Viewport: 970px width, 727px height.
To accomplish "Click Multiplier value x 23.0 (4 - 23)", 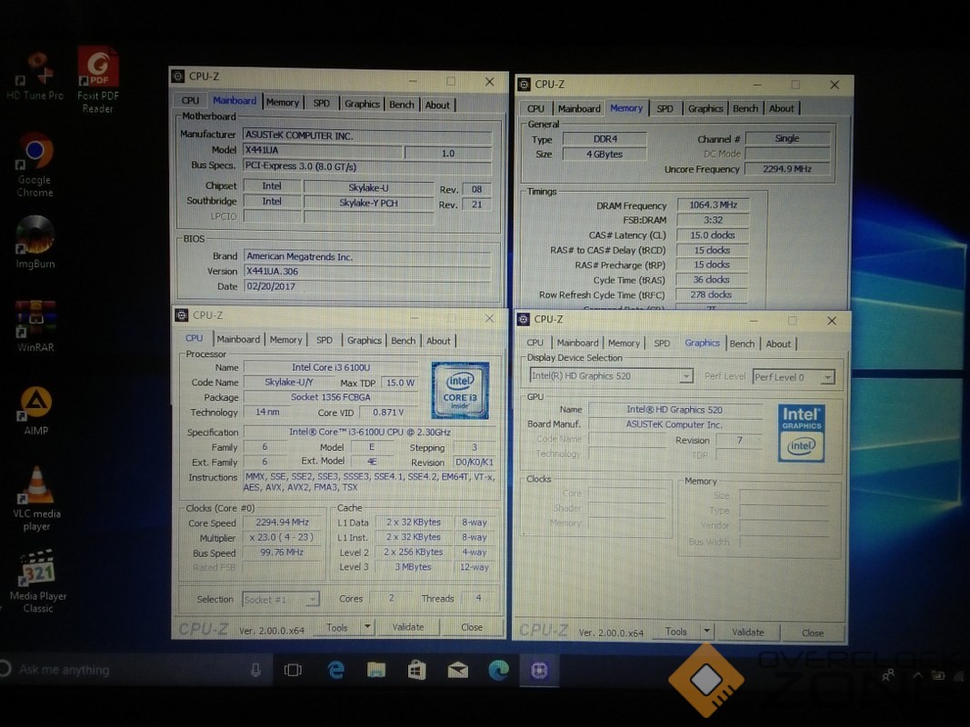I will [x=282, y=537].
